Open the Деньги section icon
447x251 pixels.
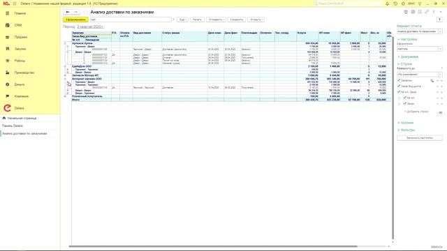coord(8,84)
